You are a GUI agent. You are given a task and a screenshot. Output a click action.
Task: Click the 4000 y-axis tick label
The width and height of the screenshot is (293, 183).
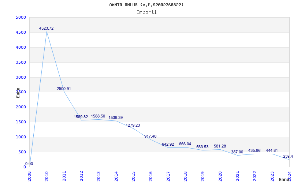click(21, 48)
